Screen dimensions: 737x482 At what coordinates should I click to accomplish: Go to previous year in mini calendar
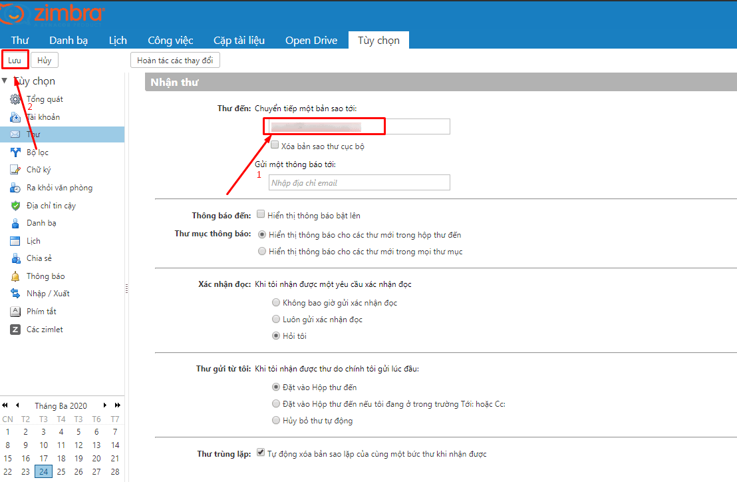(5, 405)
